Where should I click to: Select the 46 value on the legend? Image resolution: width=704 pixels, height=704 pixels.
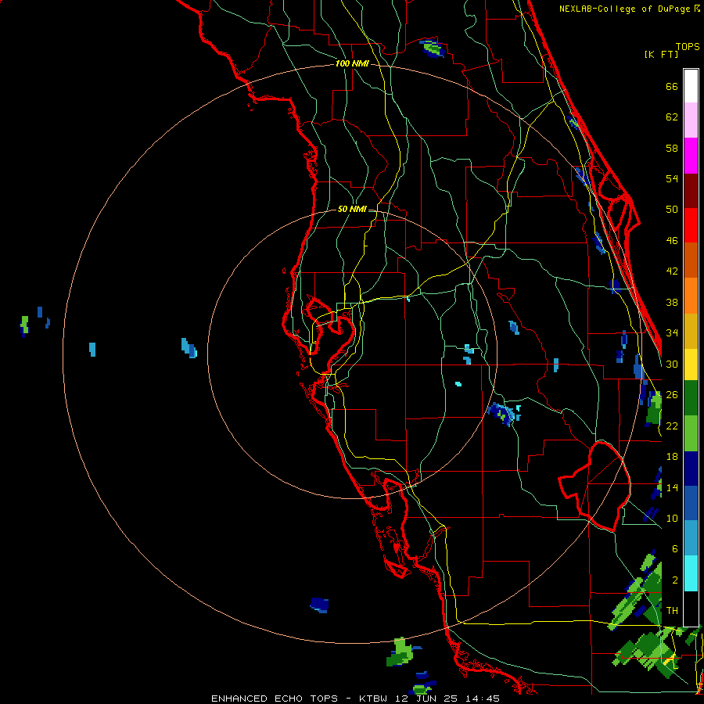672,241
